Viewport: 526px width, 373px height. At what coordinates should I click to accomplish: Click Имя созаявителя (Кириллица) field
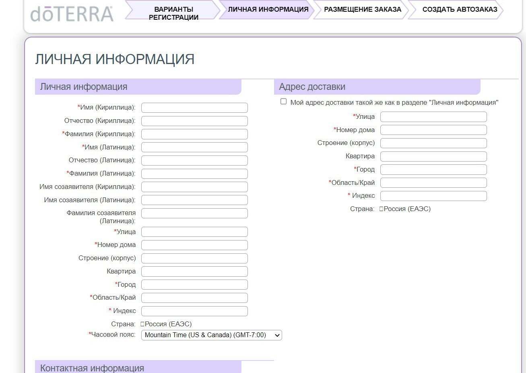pos(194,187)
